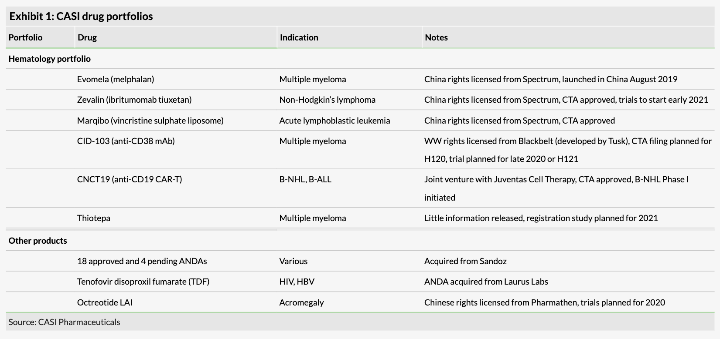Click the Portfolio column header
This screenshot has height=339, width=720.
[26, 37]
